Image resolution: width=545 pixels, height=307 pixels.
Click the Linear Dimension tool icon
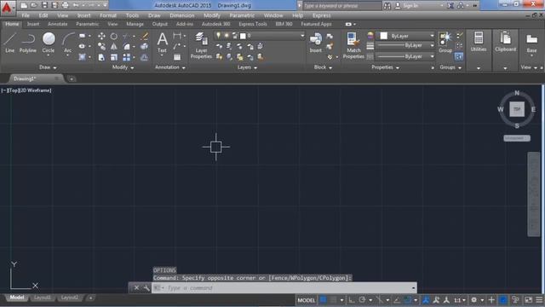177,36
